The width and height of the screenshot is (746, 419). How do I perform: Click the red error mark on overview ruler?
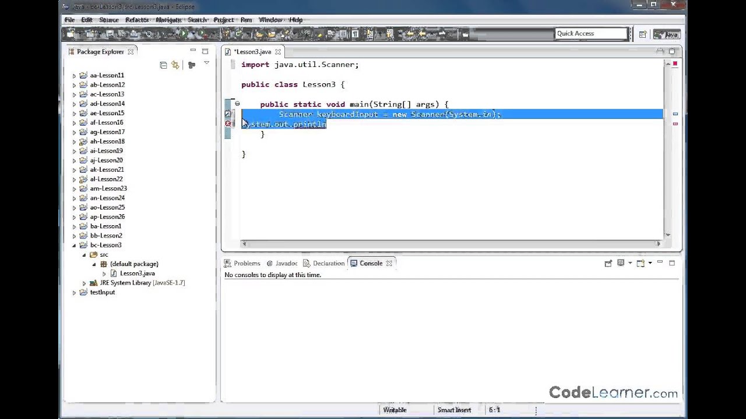coord(675,123)
